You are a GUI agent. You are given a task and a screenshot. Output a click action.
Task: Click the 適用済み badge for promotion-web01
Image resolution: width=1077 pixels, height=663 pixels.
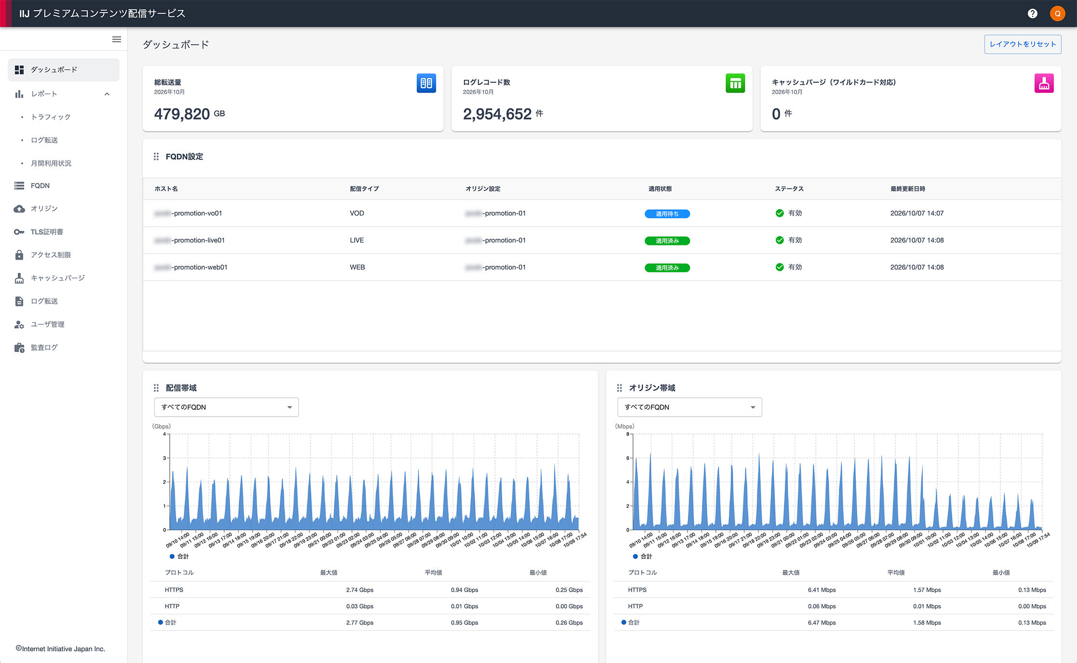click(x=667, y=268)
